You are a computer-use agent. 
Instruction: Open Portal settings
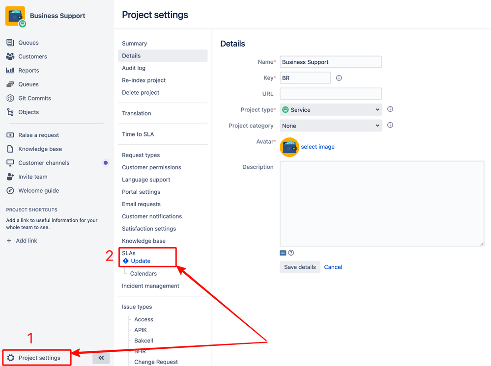point(141,192)
